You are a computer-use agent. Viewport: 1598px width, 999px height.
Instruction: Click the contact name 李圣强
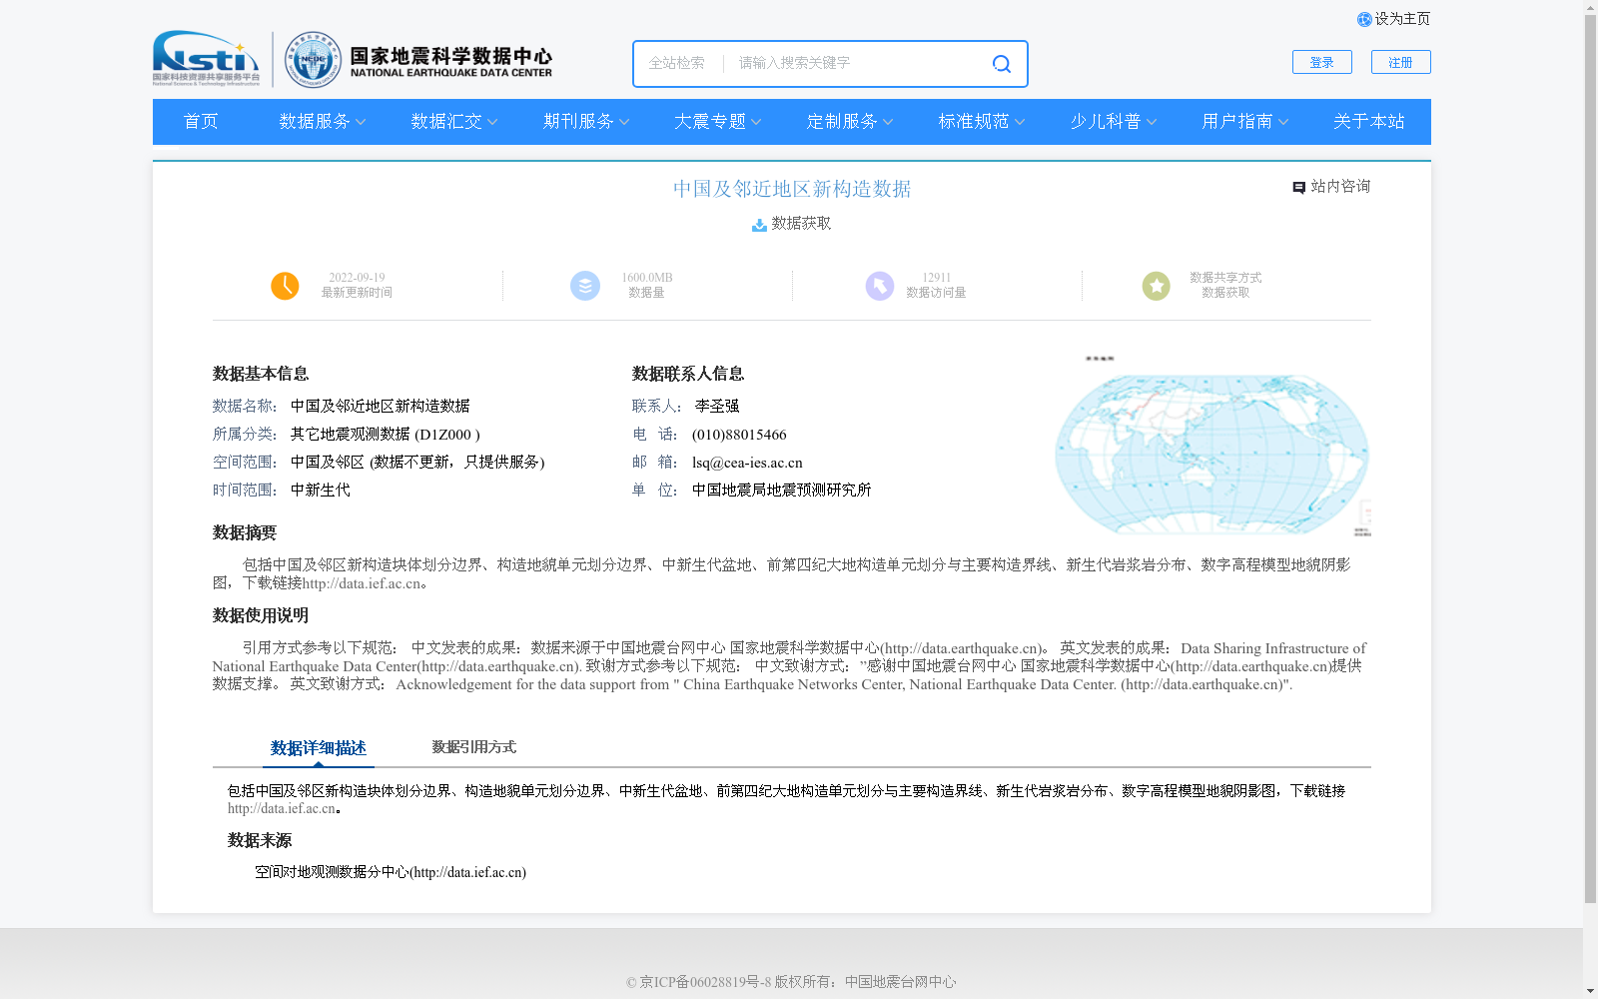pos(717,407)
